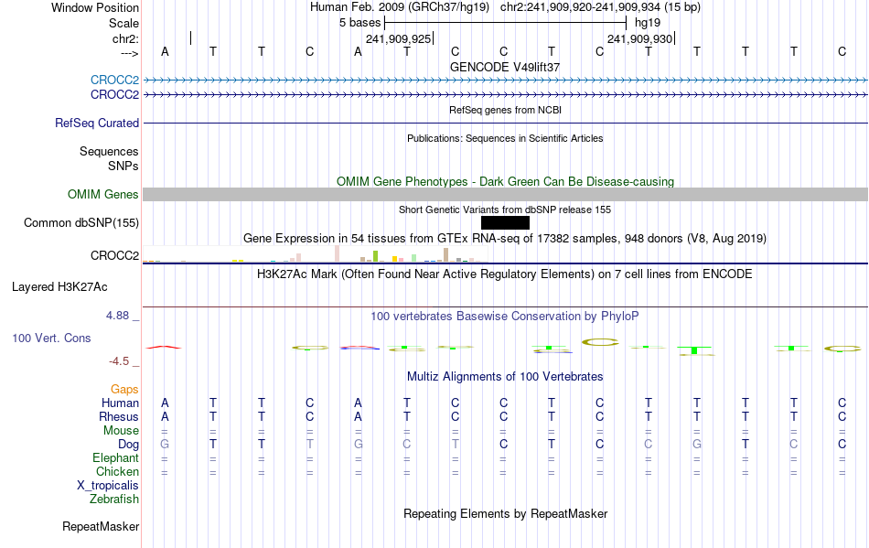Viewport: 869px width, 548px height.
Task: Click Repeating Elements by RepeatMasker title
Action: 505,514
